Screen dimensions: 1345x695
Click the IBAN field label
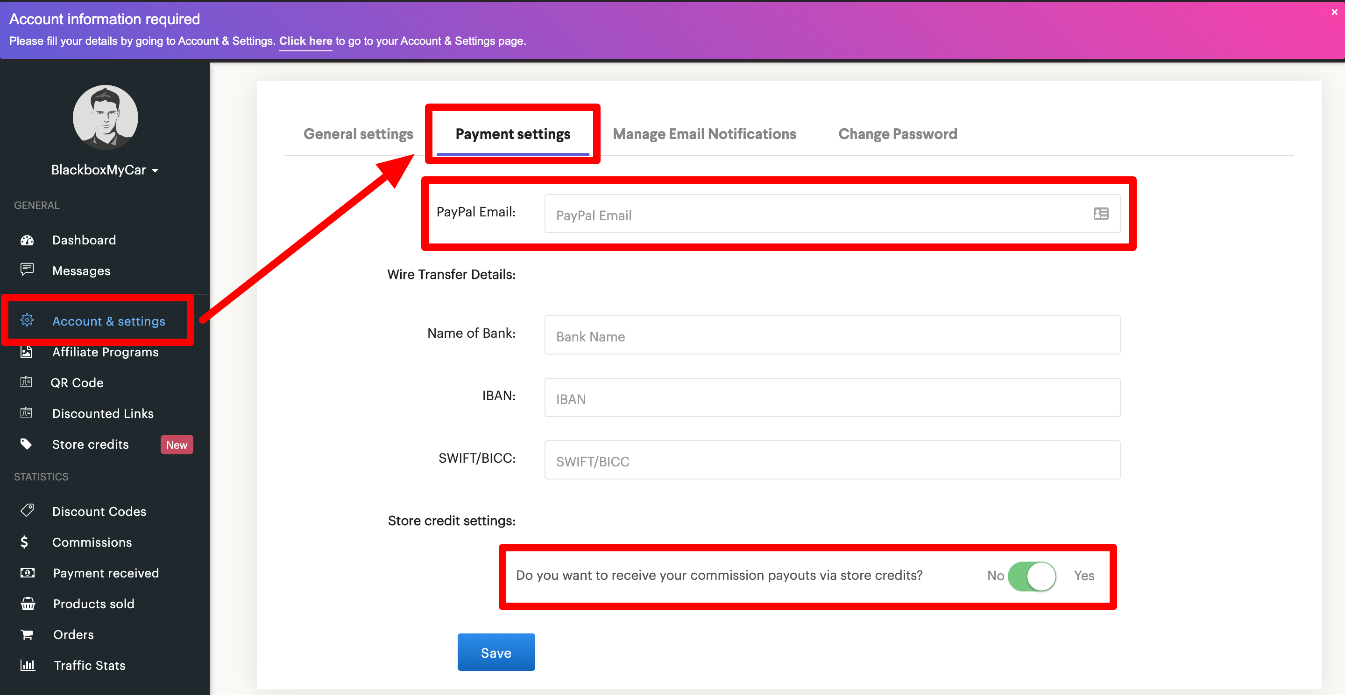tap(499, 396)
